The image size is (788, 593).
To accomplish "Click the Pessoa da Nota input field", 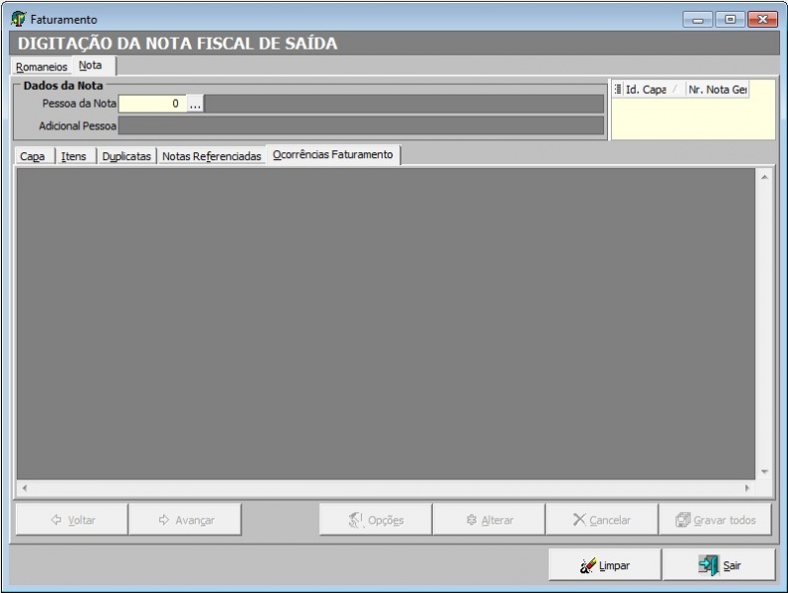I will tap(151, 104).
